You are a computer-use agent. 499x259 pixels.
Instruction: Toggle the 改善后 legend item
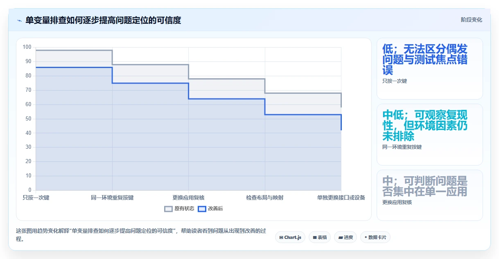[210, 209]
